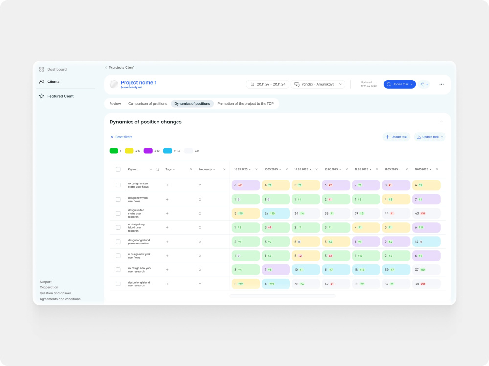Image resolution: width=489 pixels, height=366 pixels.
Task: Add tag to 'design long island persona creation'
Action: [x=167, y=242]
